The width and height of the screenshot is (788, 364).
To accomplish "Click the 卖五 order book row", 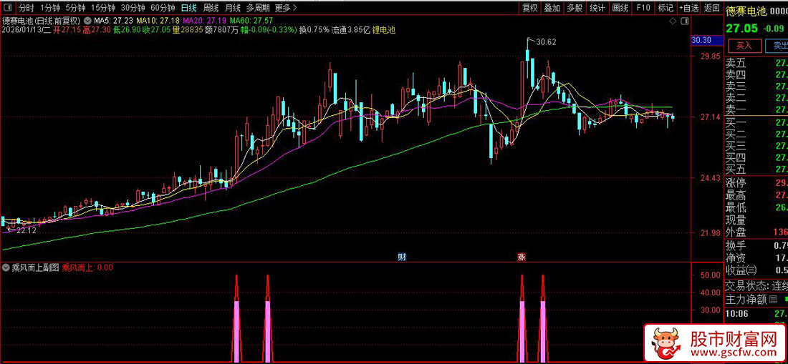I will coord(756,64).
